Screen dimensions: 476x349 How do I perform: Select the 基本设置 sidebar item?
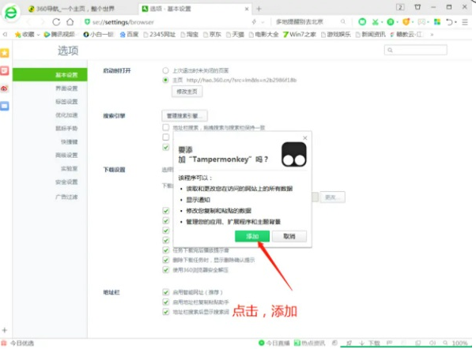[x=50, y=74]
